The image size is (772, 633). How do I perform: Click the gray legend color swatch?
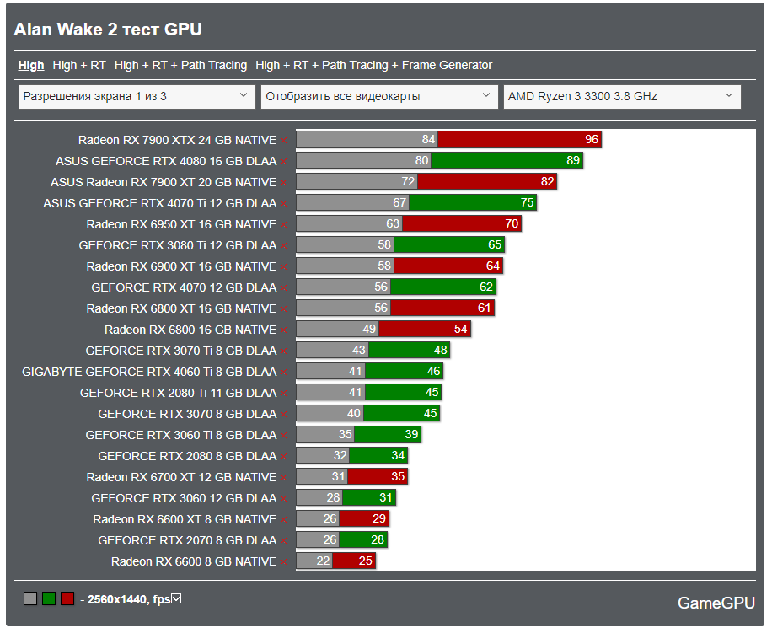30,598
